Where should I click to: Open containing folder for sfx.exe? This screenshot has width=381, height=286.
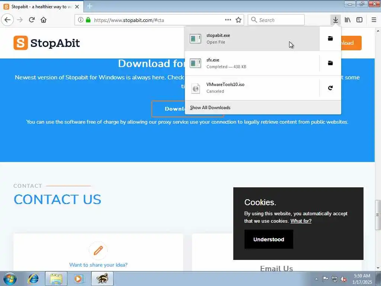pos(330,63)
